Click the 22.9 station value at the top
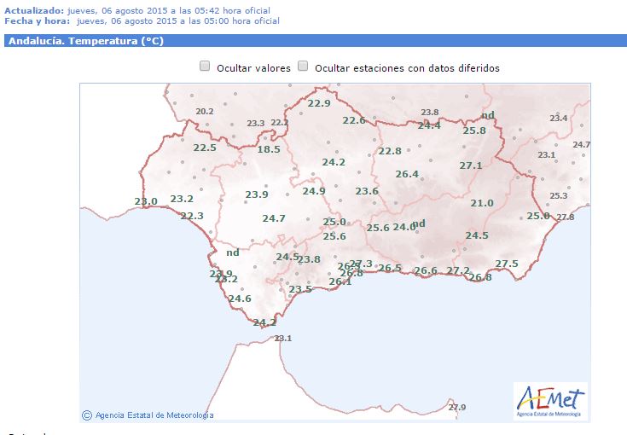The image size is (627, 435). [x=319, y=103]
